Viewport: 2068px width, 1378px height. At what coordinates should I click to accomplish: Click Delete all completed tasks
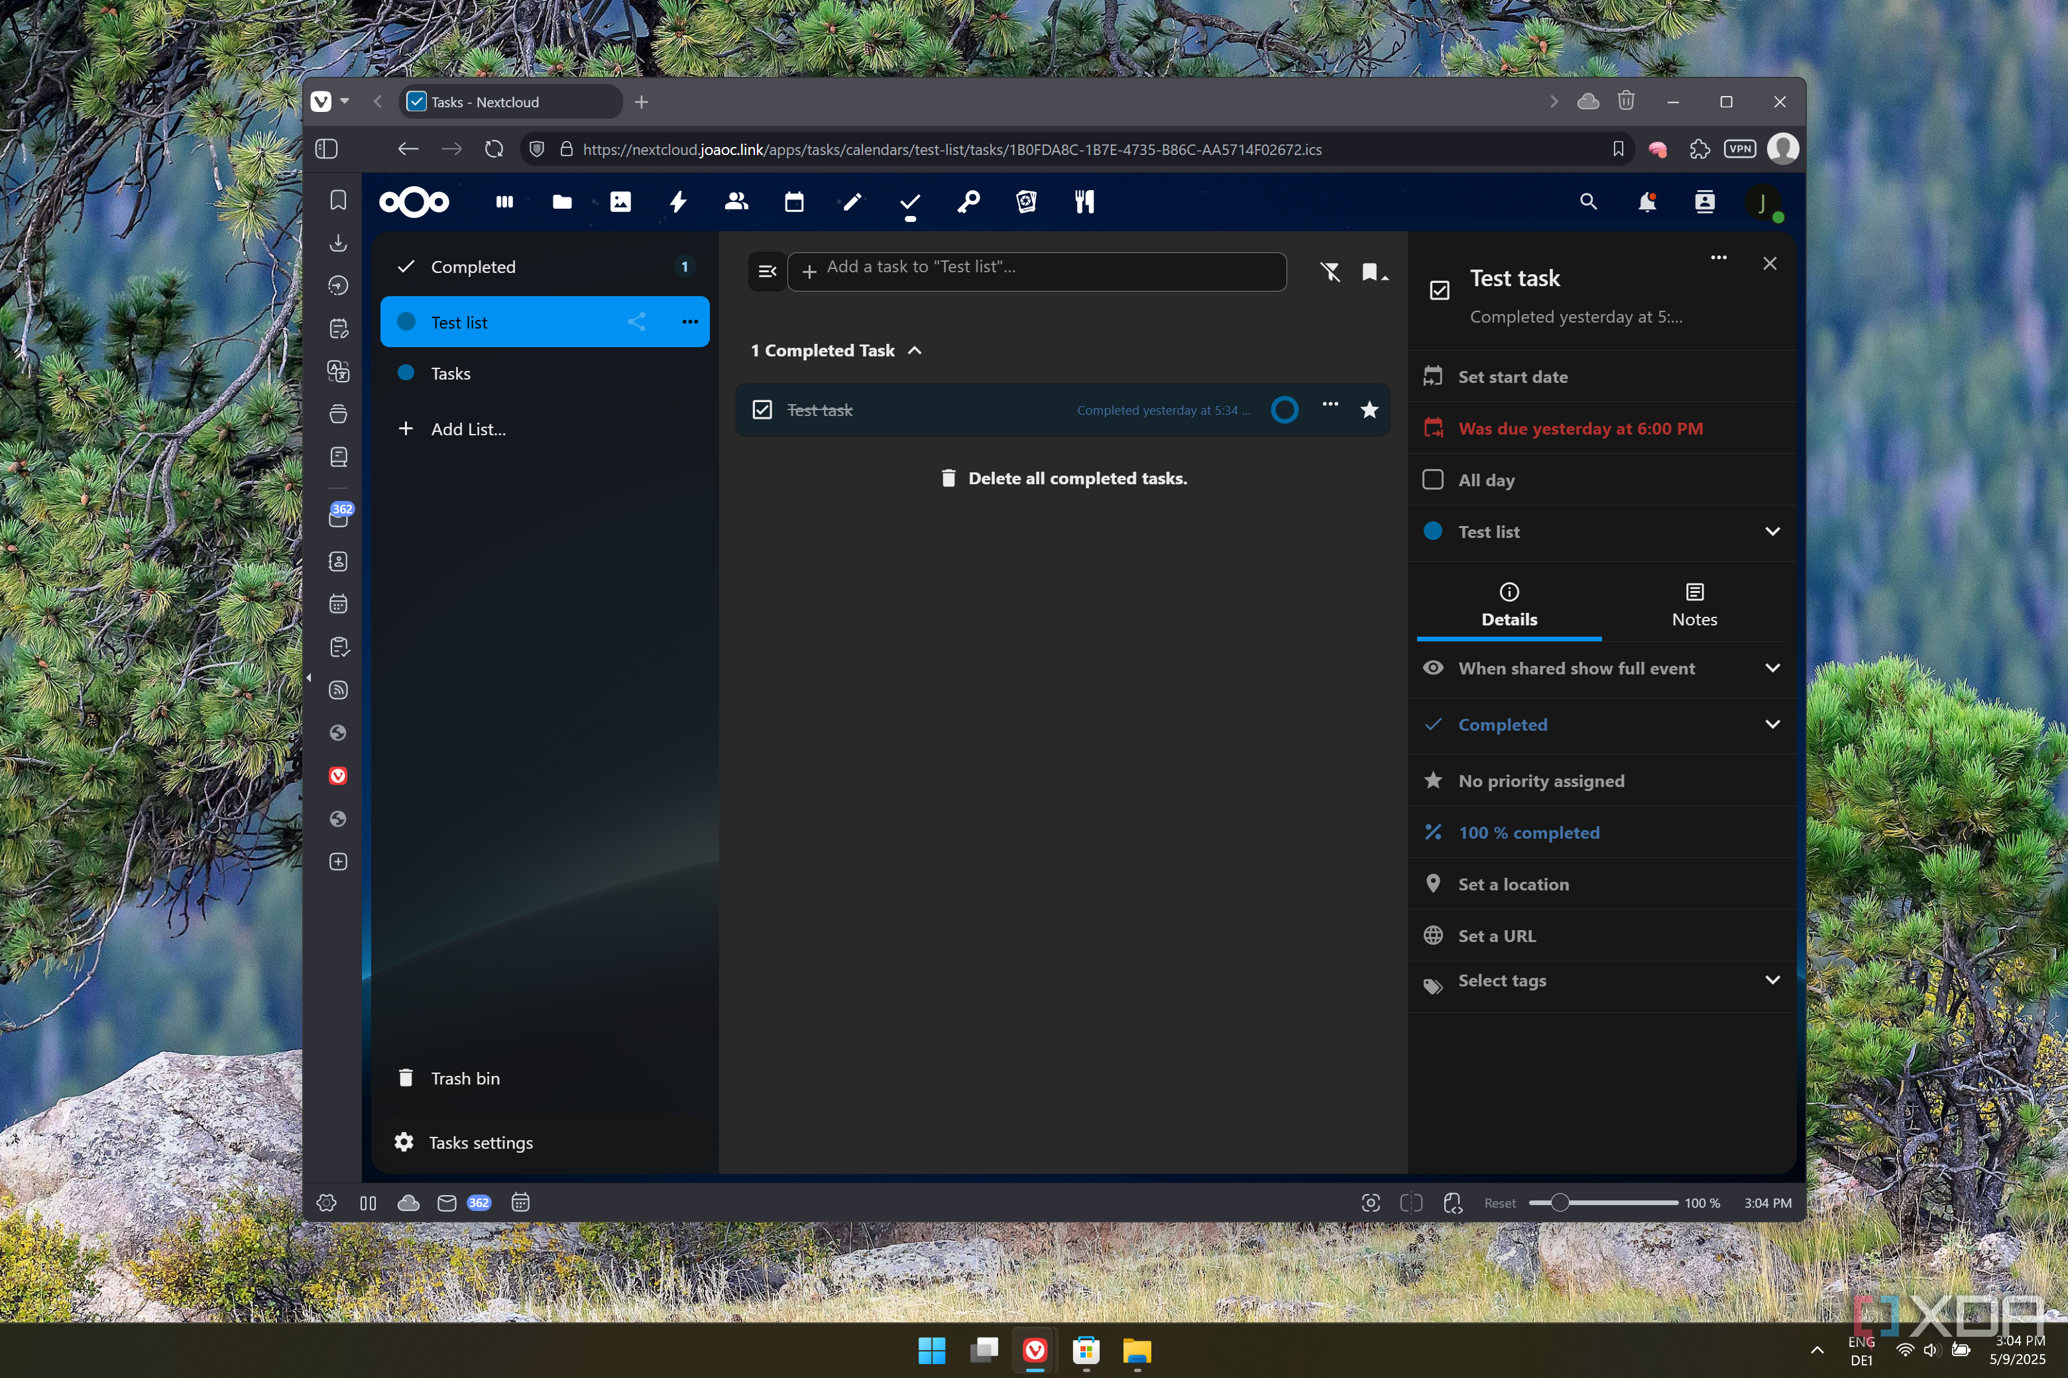point(1063,478)
